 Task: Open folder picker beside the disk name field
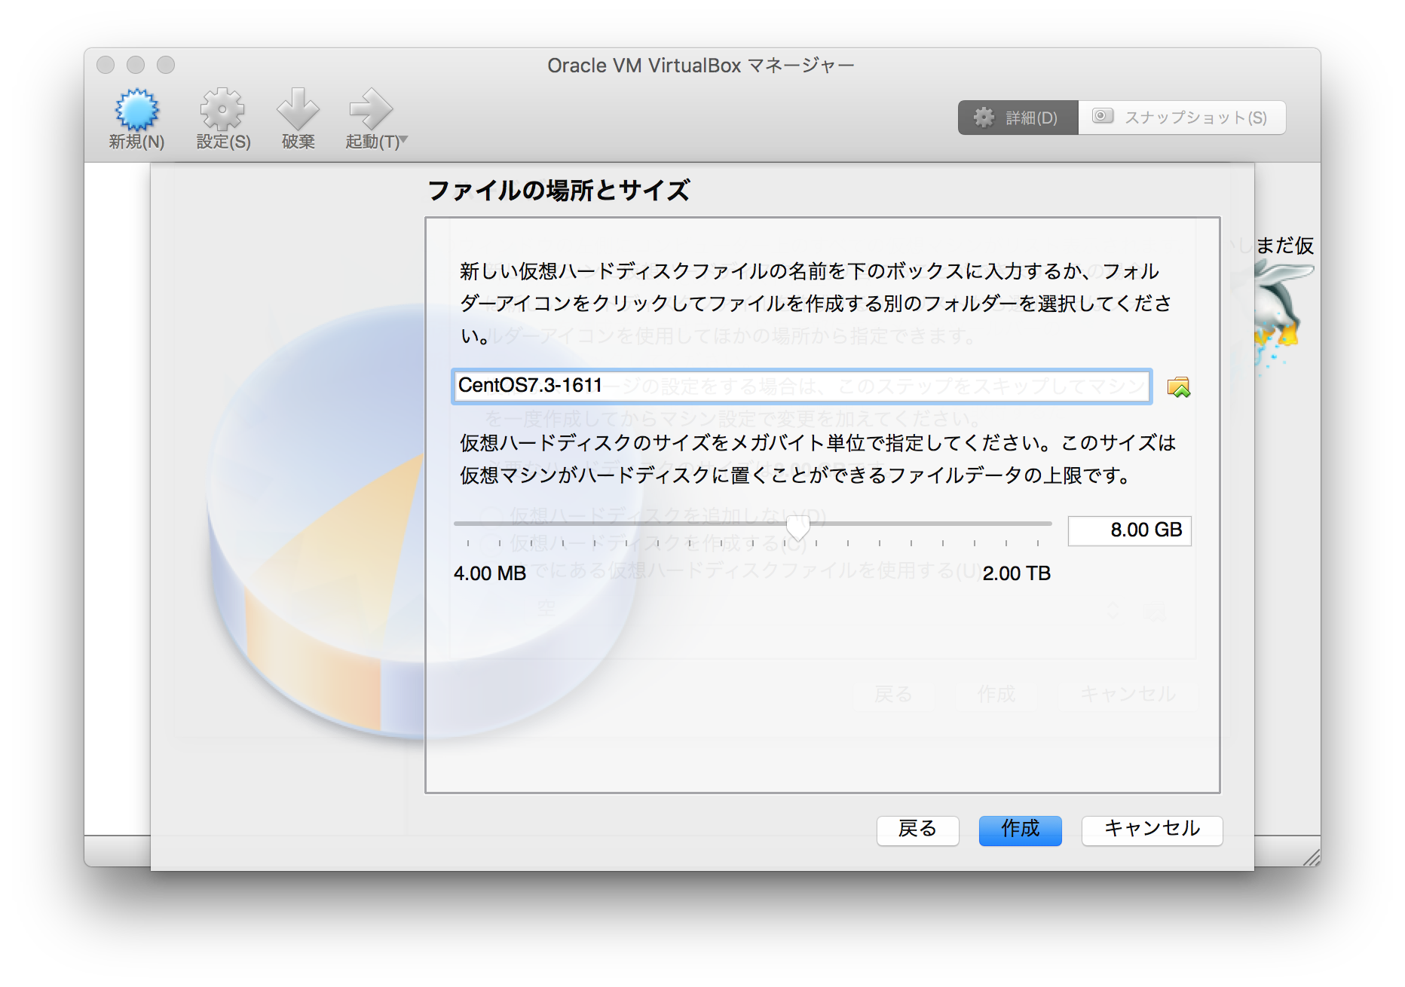click(x=1180, y=387)
